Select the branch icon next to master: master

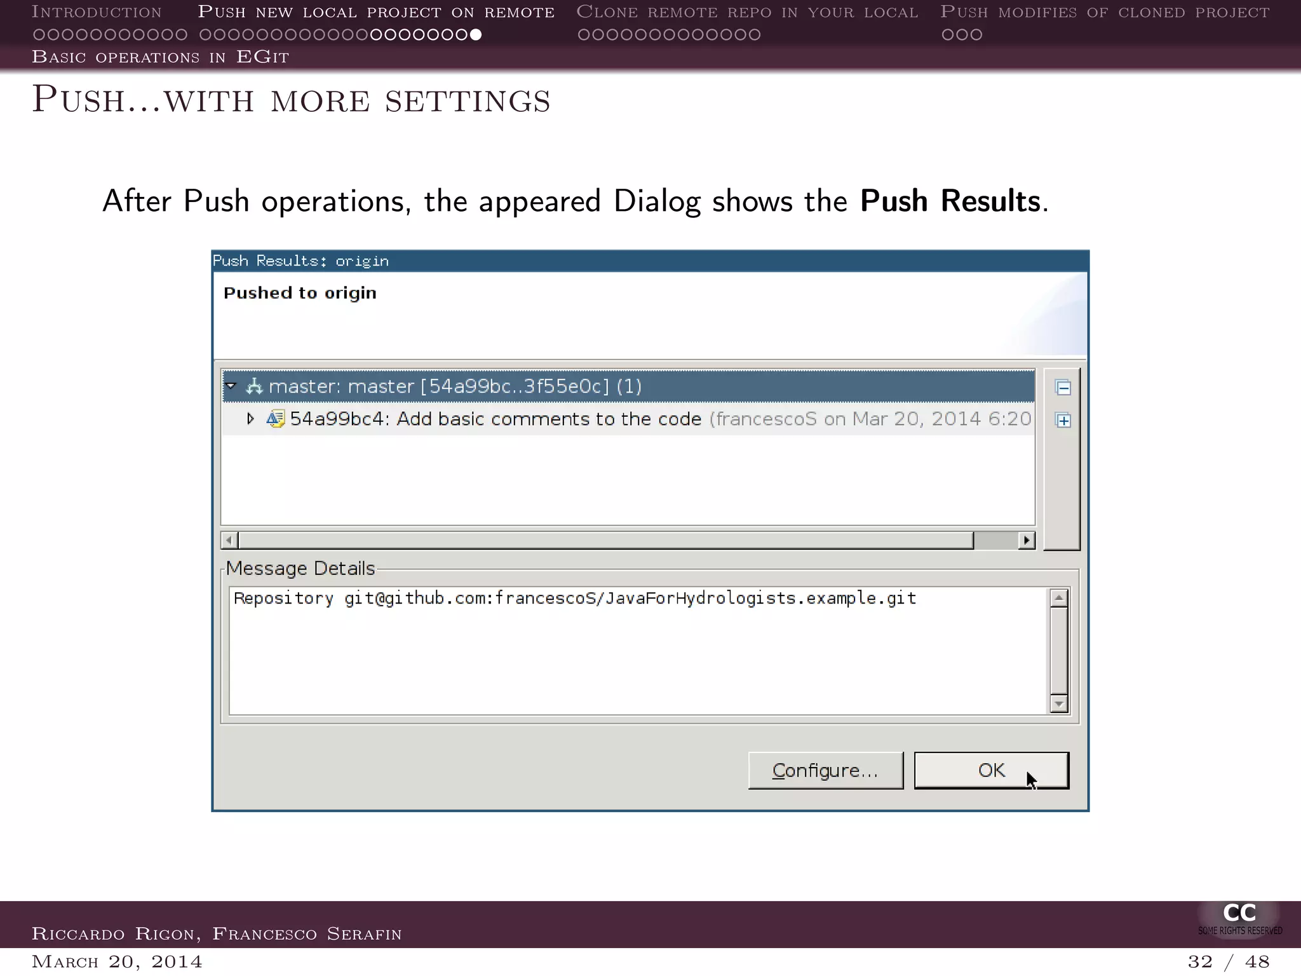254,386
